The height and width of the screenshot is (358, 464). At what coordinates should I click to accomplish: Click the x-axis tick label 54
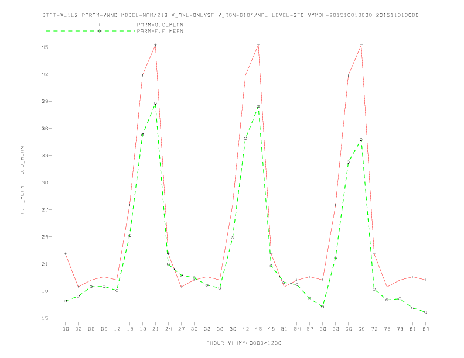(x=297, y=329)
